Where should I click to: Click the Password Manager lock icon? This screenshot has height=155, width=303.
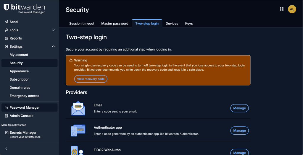7,107
